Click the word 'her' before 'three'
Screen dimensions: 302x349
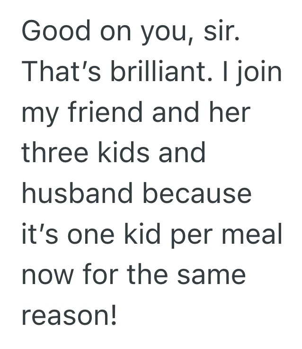coord(229,112)
